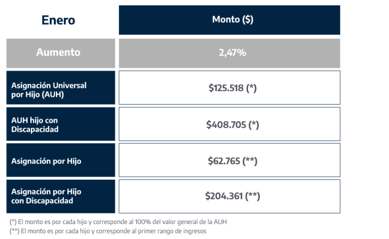Click the (*) marker beside $408.705

tap(253, 125)
